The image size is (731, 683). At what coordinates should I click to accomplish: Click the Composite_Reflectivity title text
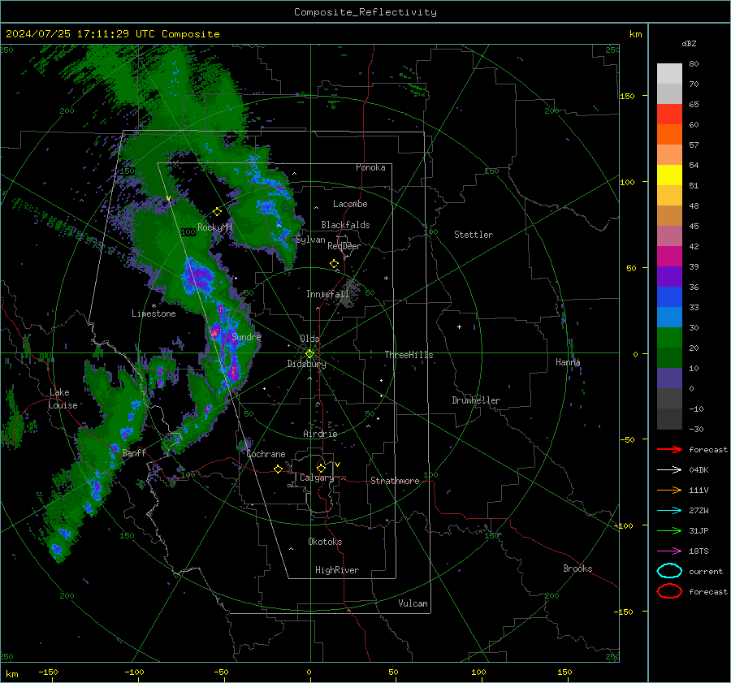pyautogui.click(x=365, y=12)
